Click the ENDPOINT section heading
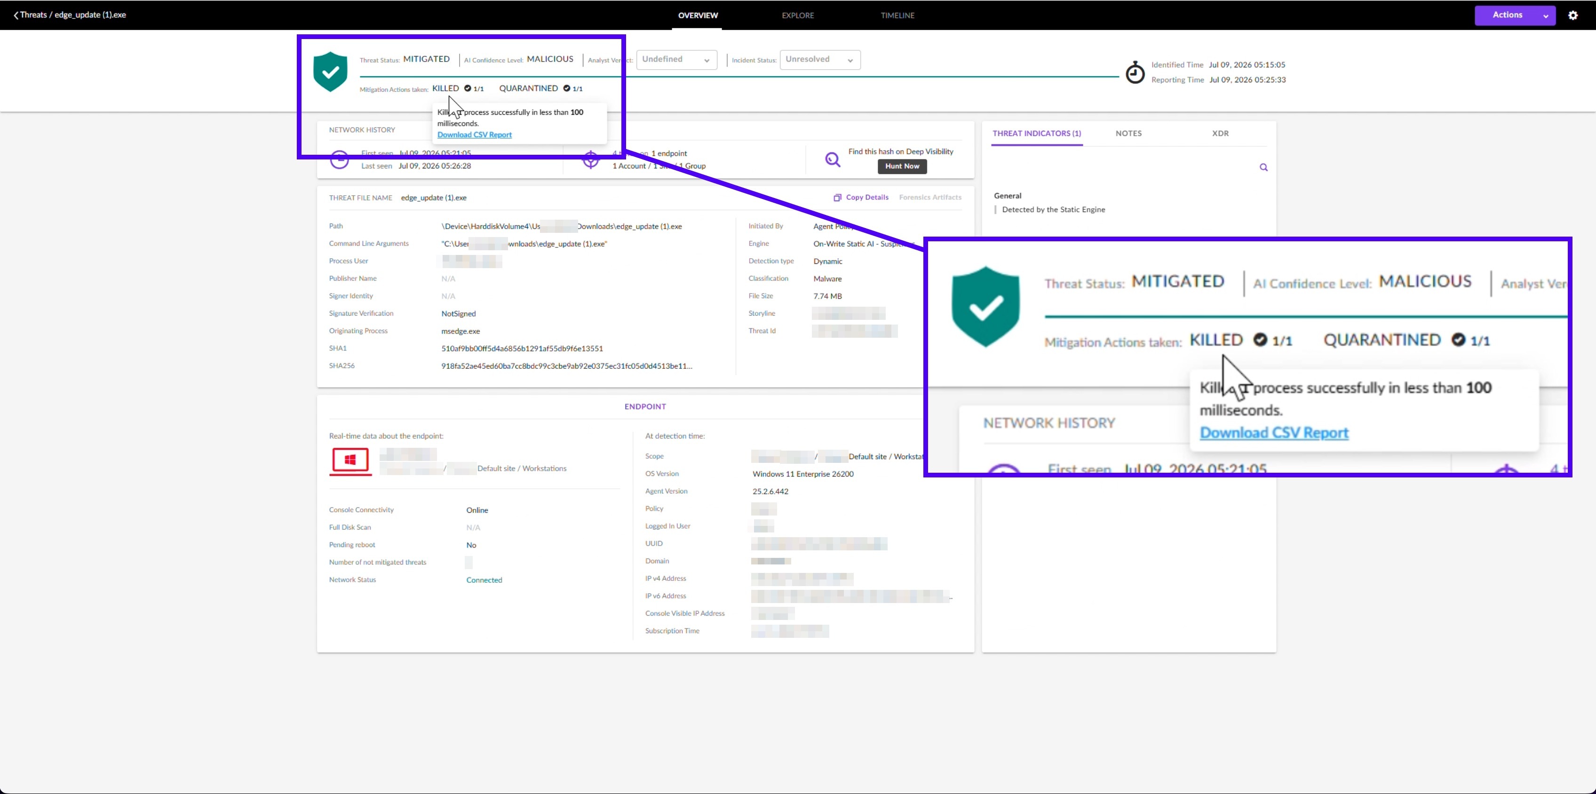The height and width of the screenshot is (794, 1596). 645,407
